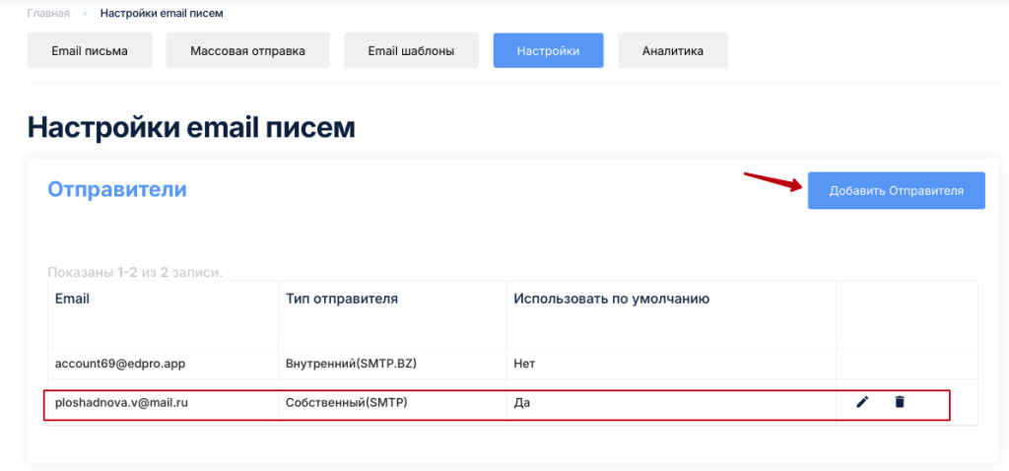
Task: Click the Нет value in the account69 row
Action: [x=524, y=364]
